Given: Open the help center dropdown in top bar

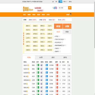Looking at the screenshot, I should [x=65, y=2].
